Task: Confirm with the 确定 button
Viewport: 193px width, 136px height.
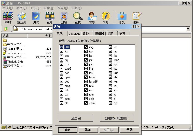Action: [x=68, y=130]
